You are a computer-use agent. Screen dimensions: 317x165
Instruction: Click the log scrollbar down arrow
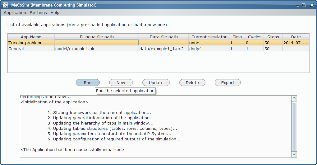[294, 154]
